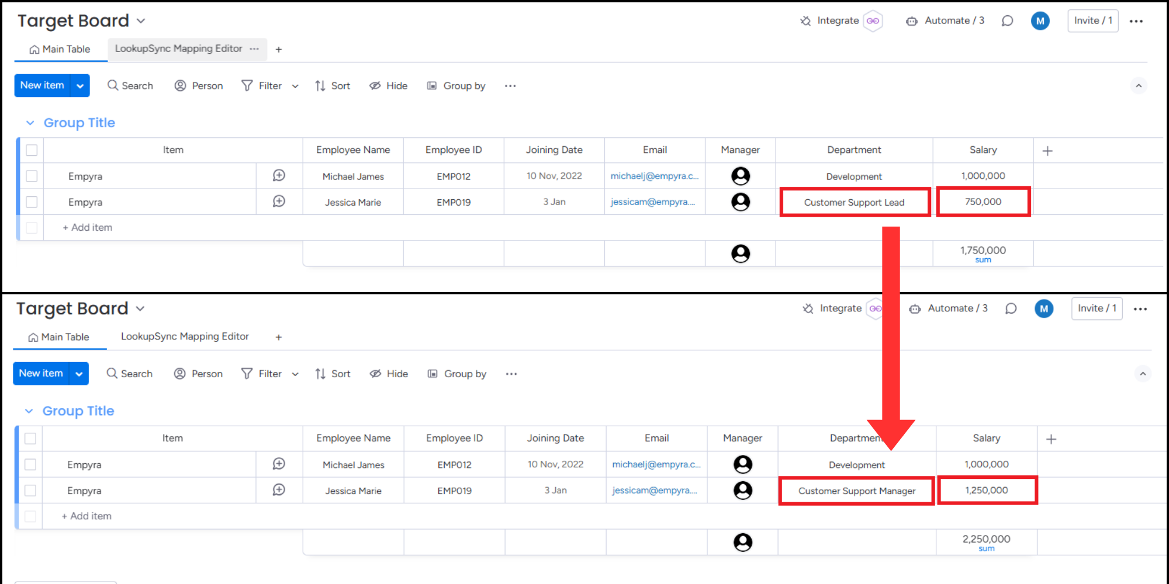1169x584 pixels.
Task: Open the M user avatar in lower board
Action: click(x=1044, y=309)
